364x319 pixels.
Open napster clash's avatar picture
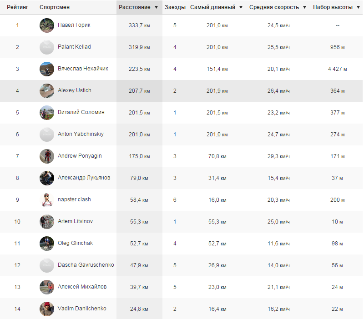(47, 200)
